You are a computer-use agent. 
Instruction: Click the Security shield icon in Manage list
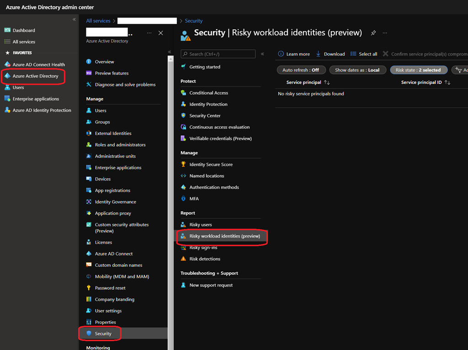89,334
